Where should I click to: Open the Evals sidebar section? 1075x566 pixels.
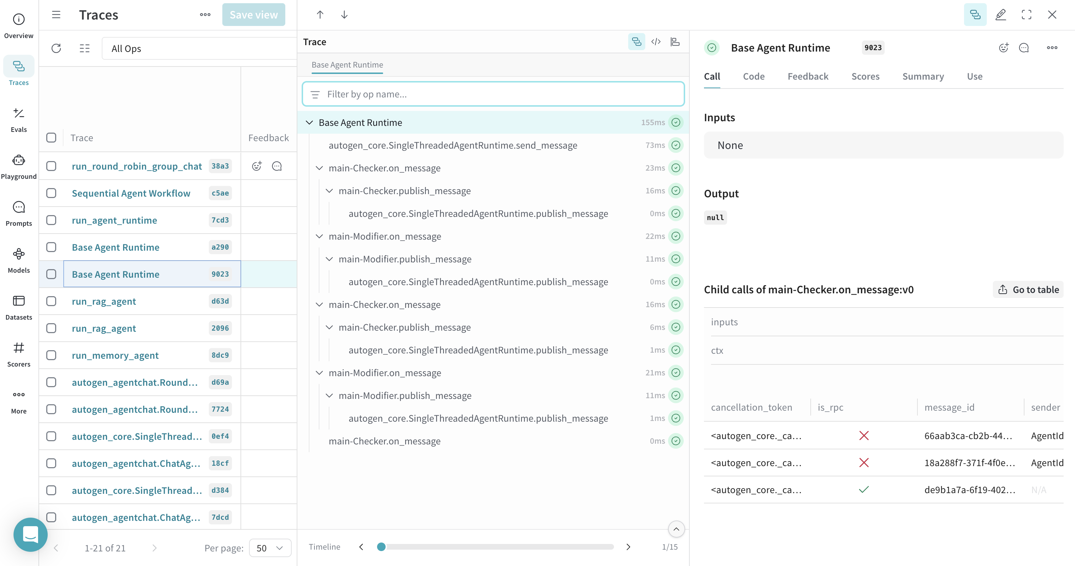19,119
